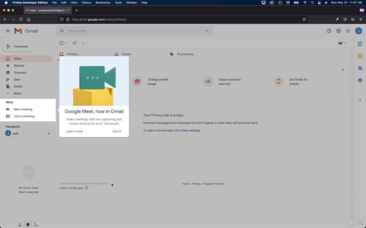Open a new browser tab
The image size is (366, 228).
point(76,10)
